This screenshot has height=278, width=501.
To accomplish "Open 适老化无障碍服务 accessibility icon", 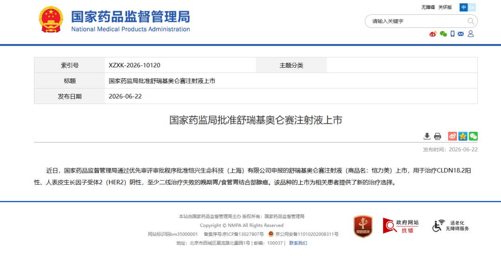I will click(x=450, y=226).
